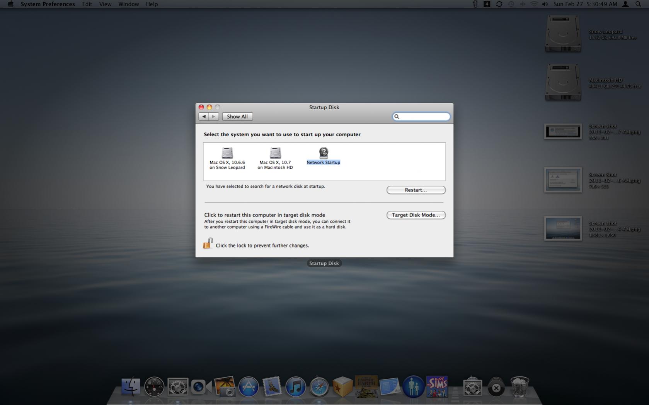Open the 558 × 201 screenshot thumbnail

point(563,132)
